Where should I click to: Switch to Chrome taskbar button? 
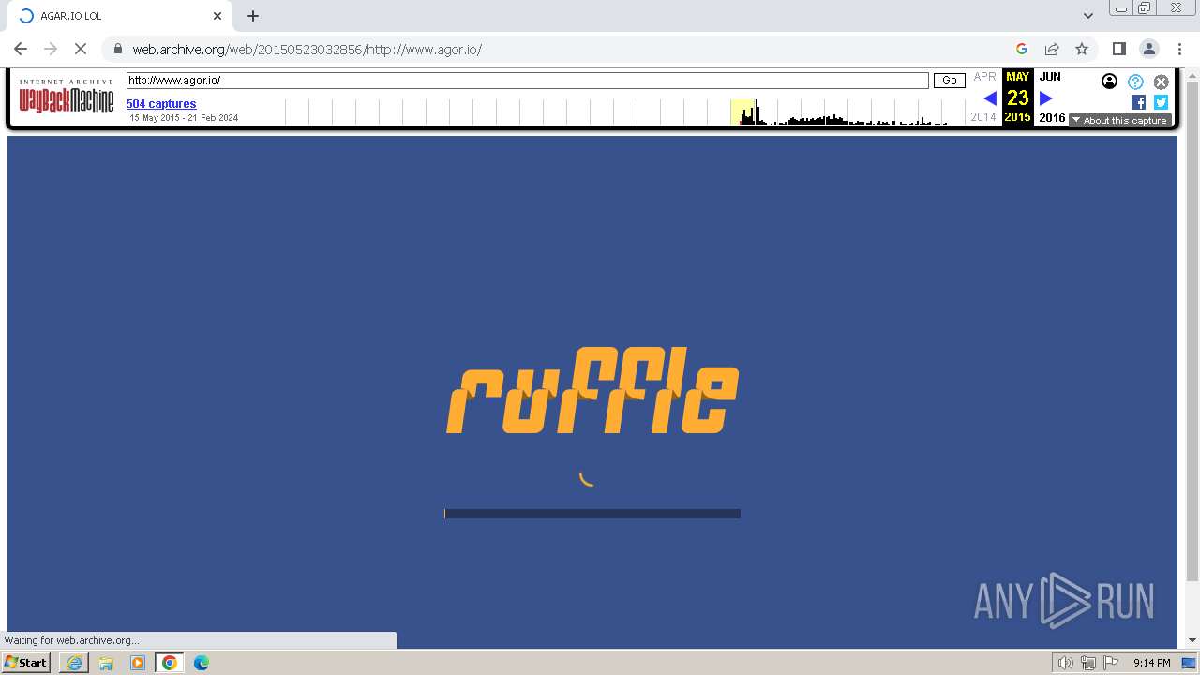(170, 663)
